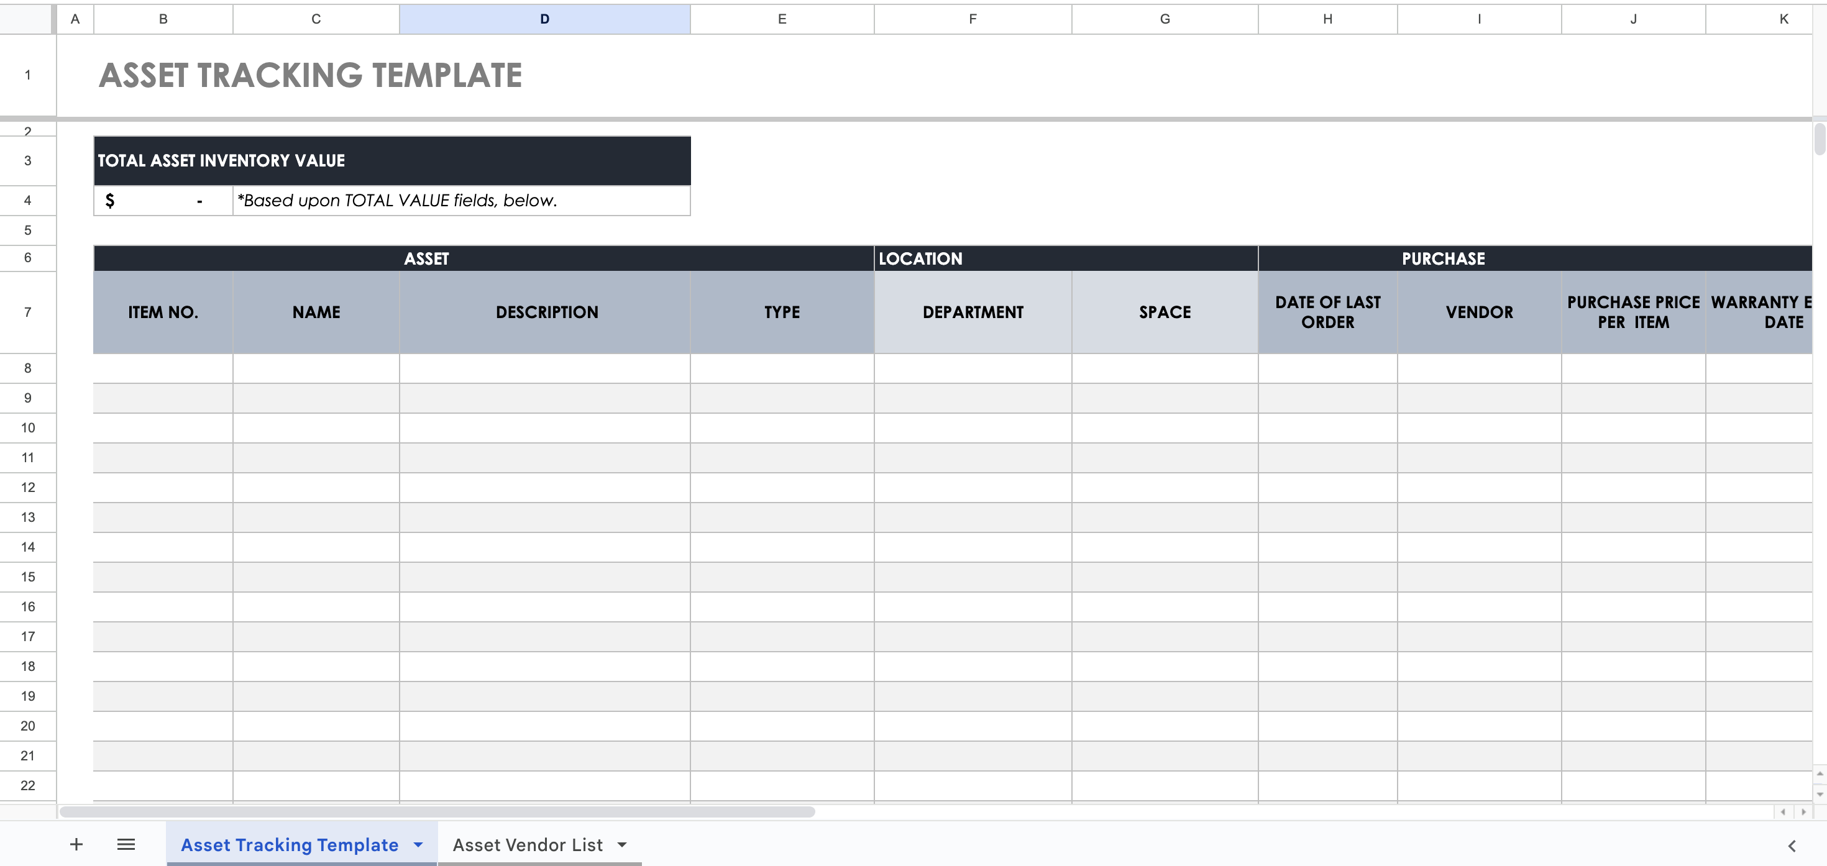Click the vertical scroll up arrow
The width and height of the screenshot is (1827, 866).
(x=1819, y=775)
